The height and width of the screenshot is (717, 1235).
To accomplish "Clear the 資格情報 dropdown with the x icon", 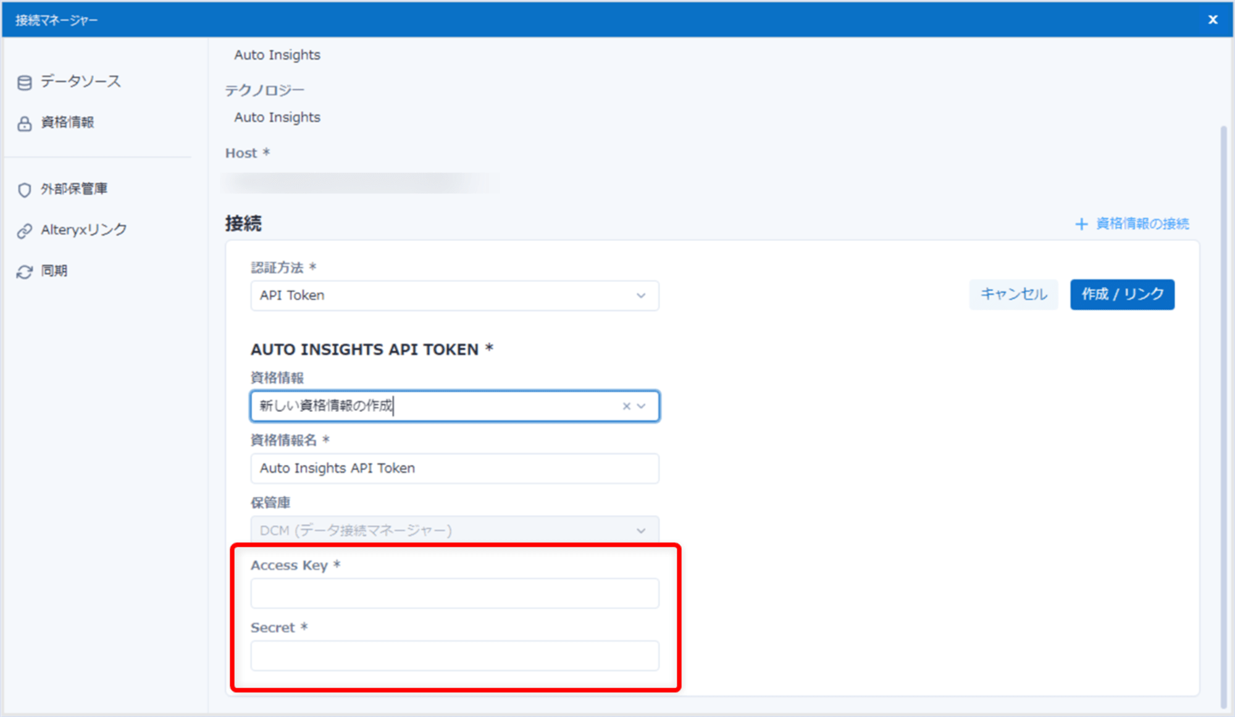I will [x=626, y=406].
